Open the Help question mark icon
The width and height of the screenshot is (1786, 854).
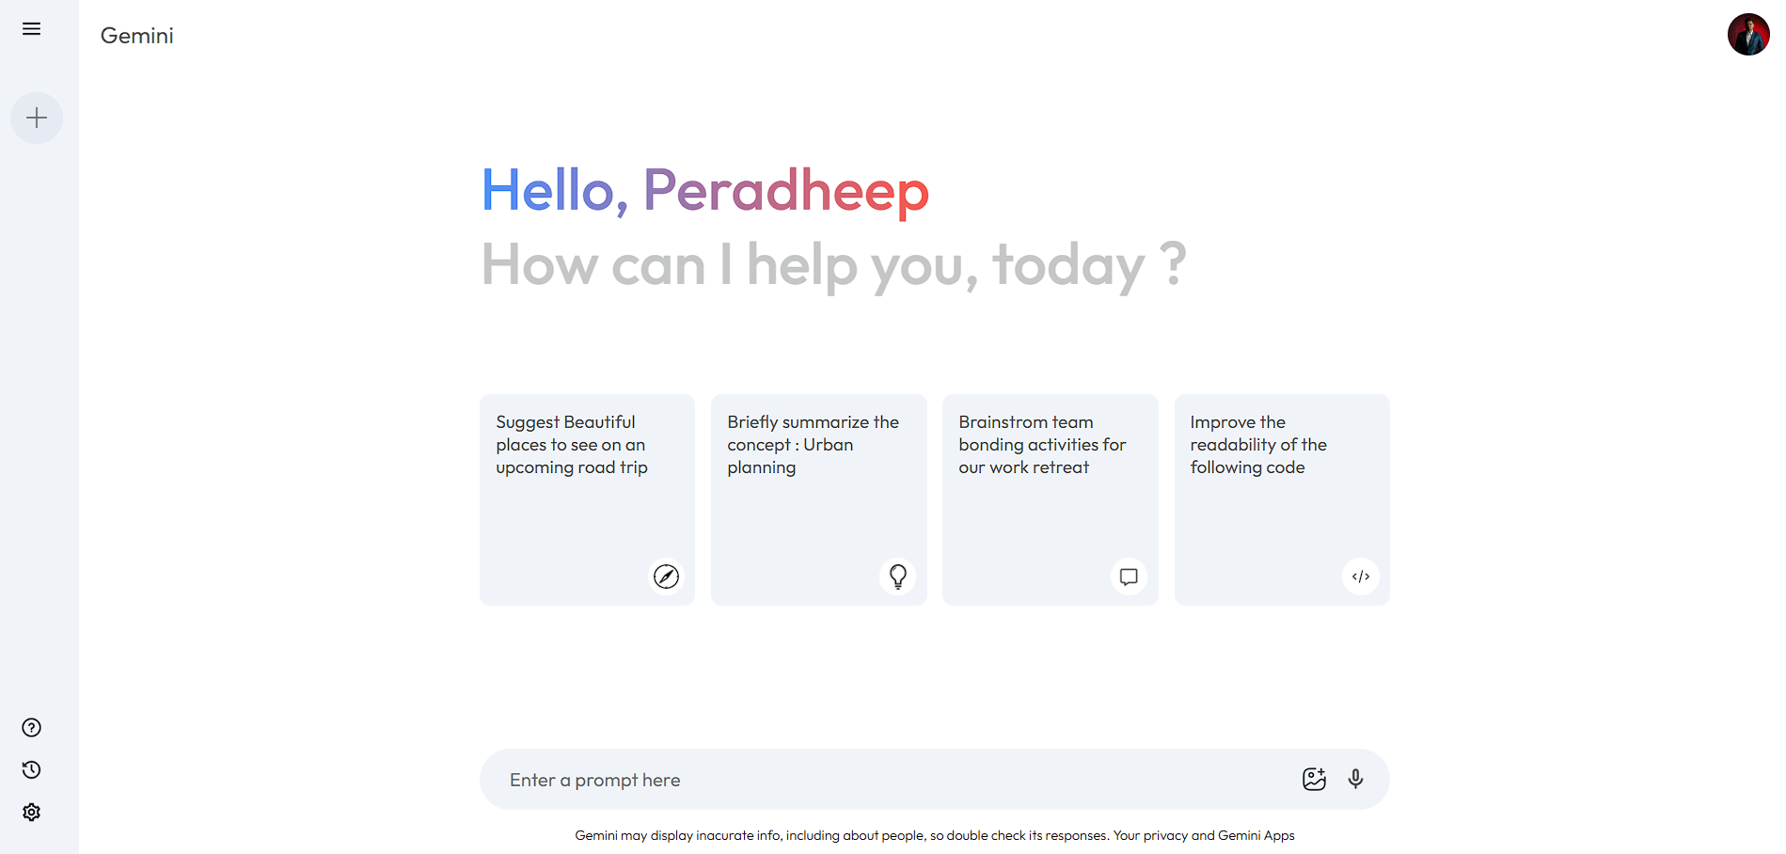tap(31, 728)
